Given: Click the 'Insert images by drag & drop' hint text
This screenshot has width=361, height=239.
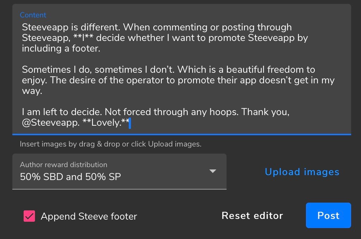Looking at the screenshot, I should click(x=110, y=144).
